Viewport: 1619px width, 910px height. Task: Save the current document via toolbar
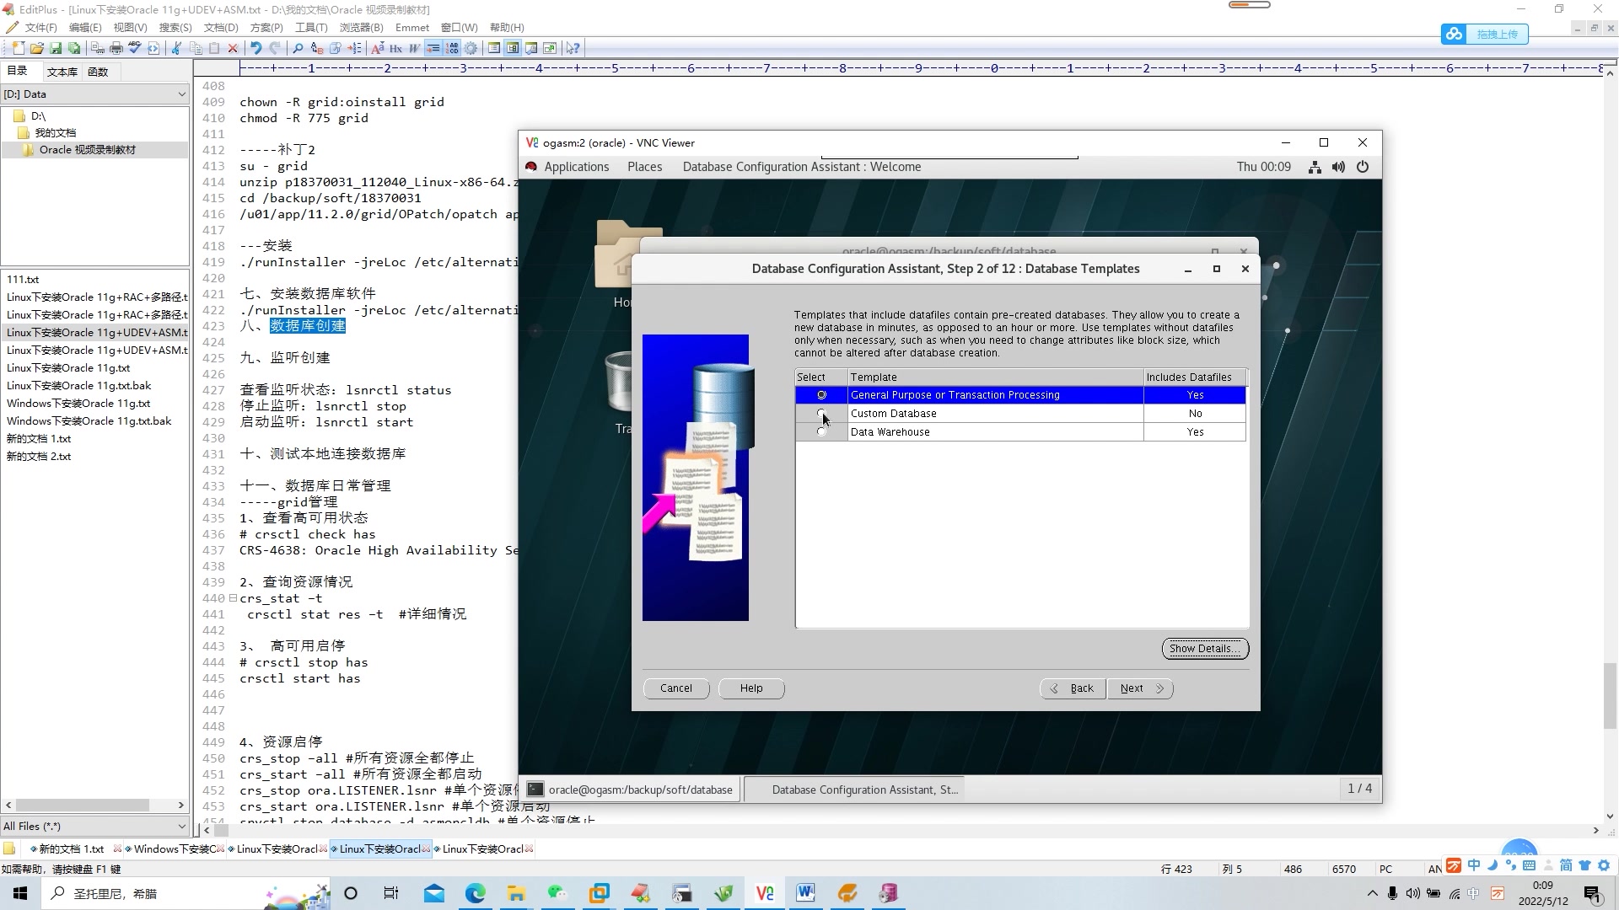pyautogui.click(x=56, y=49)
